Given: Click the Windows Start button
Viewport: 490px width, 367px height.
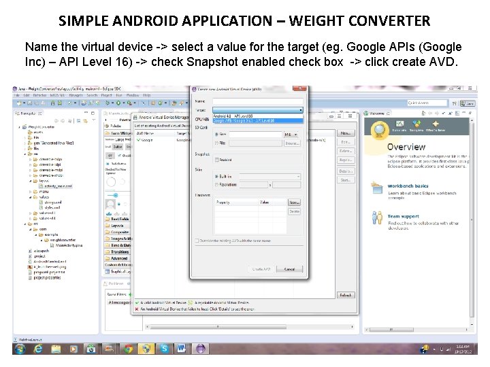Looking at the screenshot, I should point(20,349).
